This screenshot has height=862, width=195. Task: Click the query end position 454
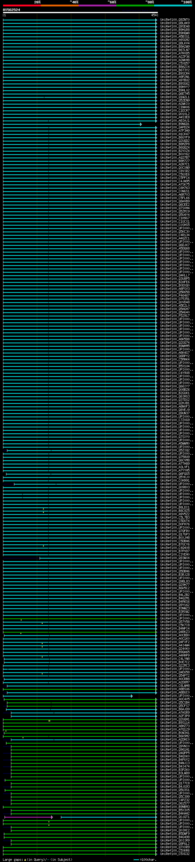pyautogui.click(x=154, y=15)
